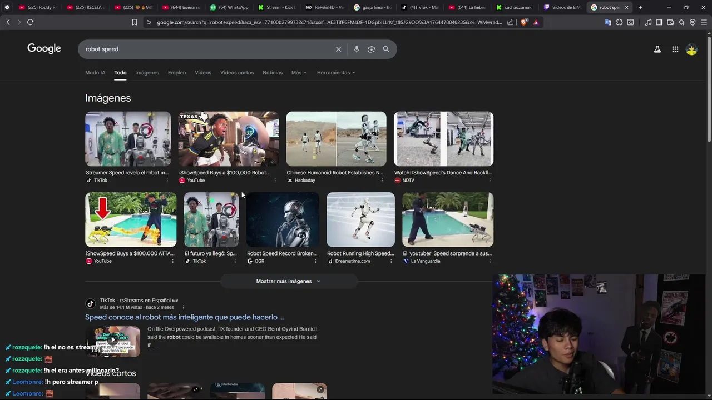The width and height of the screenshot is (712, 400).
Task: Open options for BGR image result
Action: (315, 261)
